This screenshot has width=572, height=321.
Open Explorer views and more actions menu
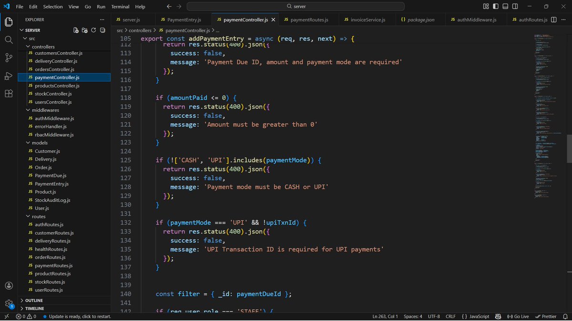click(102, 19)
